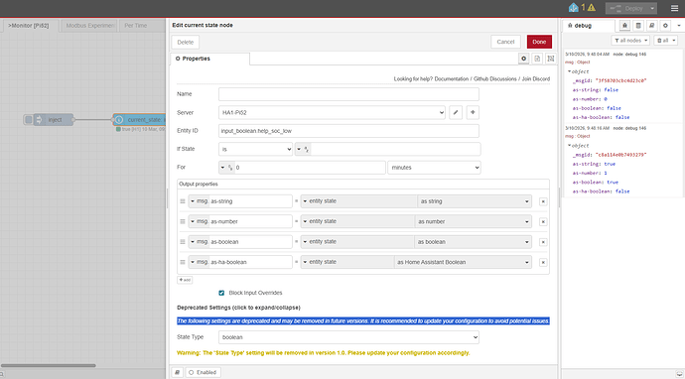Open the Deploy options dropdown arrow
This screenshot has height=379, width=685.
[x=652, y=8]
